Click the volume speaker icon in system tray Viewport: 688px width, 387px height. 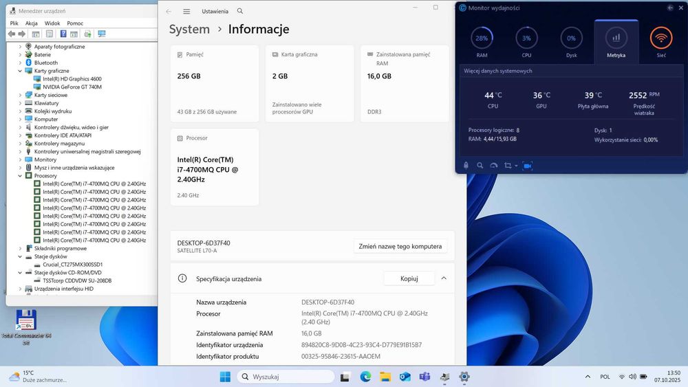632,377
